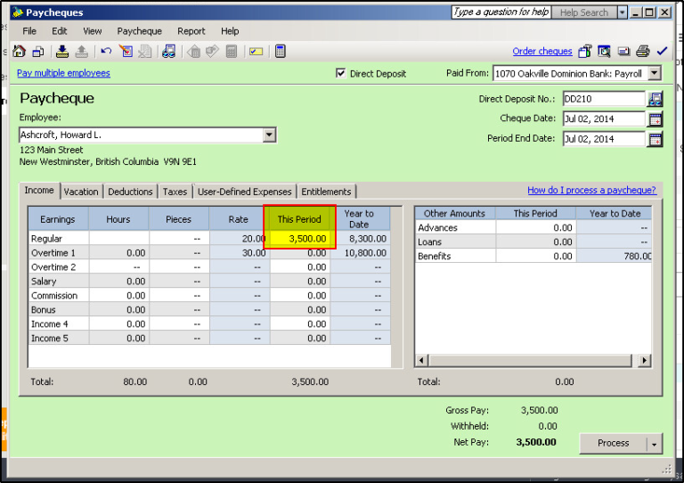Switch to the Taxes tab

pyautogui.click(x=175, y=192)
